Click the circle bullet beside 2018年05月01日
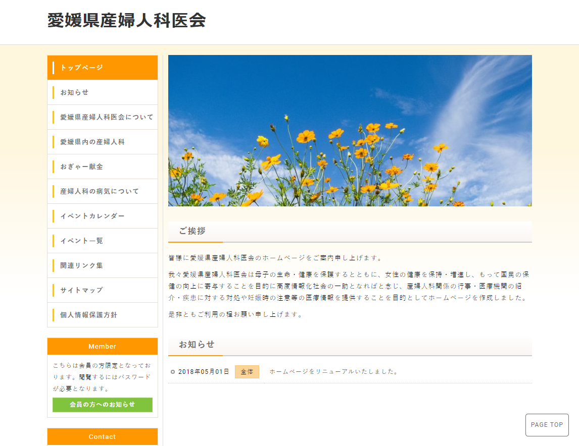 [x=172, y=372]
